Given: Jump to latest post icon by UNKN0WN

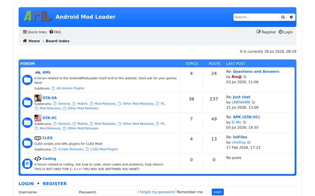Looking at the screenshot, I should pos(253,102).
